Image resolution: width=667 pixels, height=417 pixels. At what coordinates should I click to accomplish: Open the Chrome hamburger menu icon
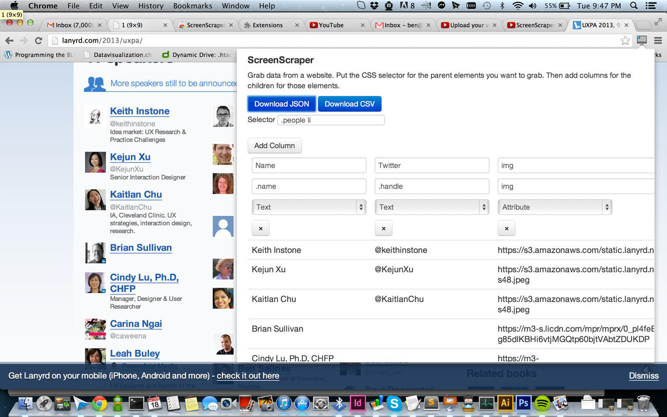(658, 40)
